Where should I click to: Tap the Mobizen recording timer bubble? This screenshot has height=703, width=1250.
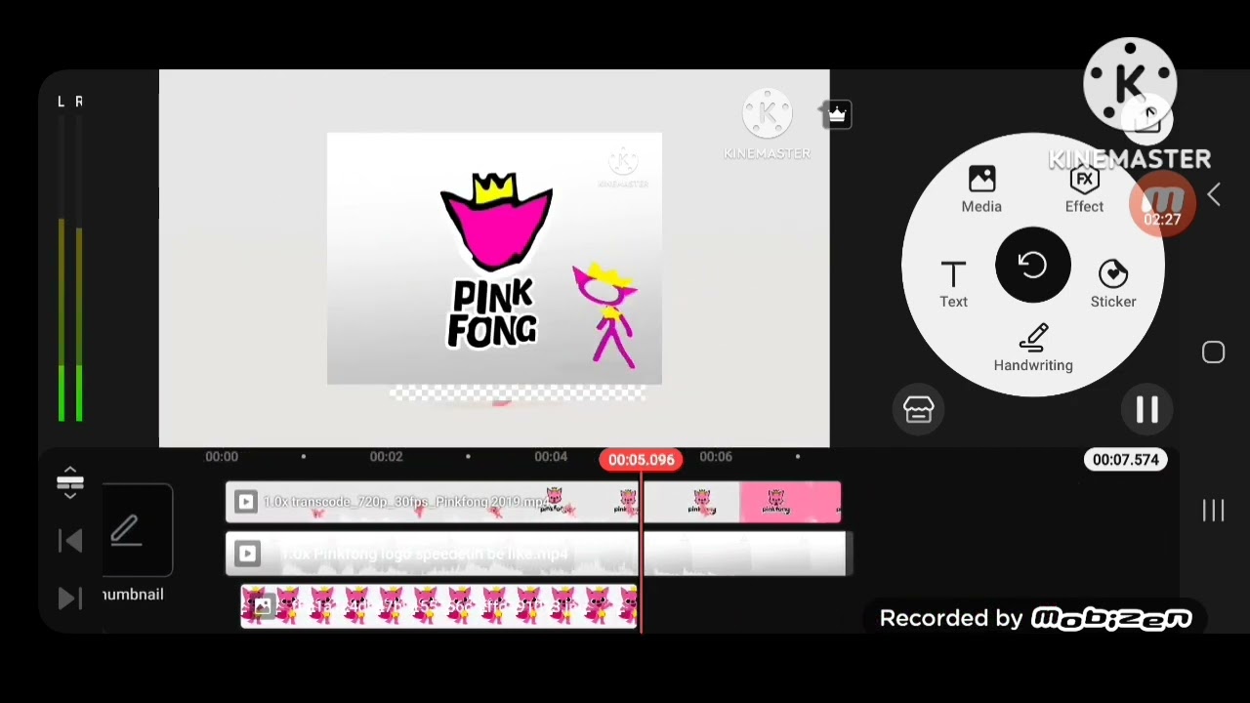[1162, 204]
